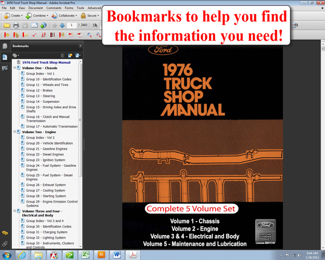Click the red bookmark with number 2 icon

point(62,35)
